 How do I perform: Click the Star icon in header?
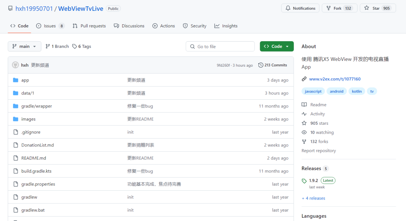pyautogui.click(x=367, y=8)
